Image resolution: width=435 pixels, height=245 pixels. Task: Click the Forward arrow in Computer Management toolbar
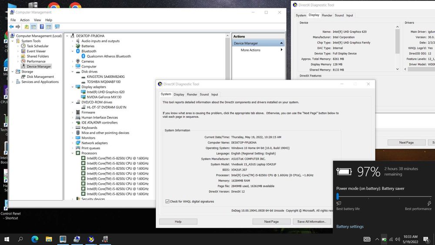(18, 27)
